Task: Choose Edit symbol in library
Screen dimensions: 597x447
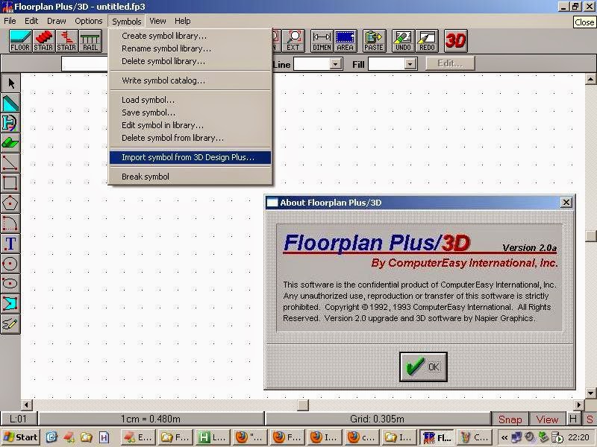Action: click(x=190, y=125)
